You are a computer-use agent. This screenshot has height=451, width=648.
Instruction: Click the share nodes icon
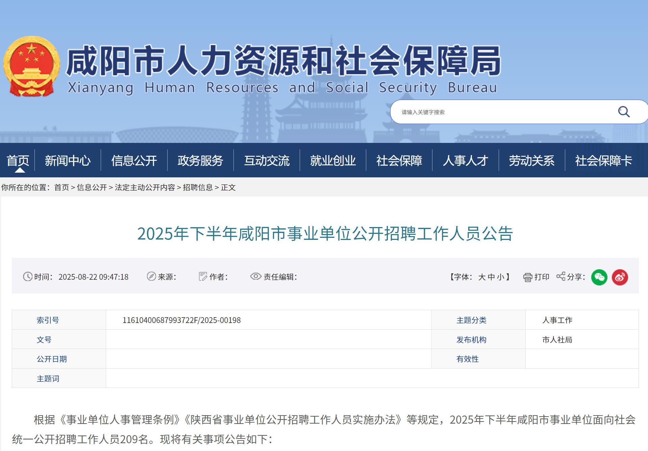[561, 276]
